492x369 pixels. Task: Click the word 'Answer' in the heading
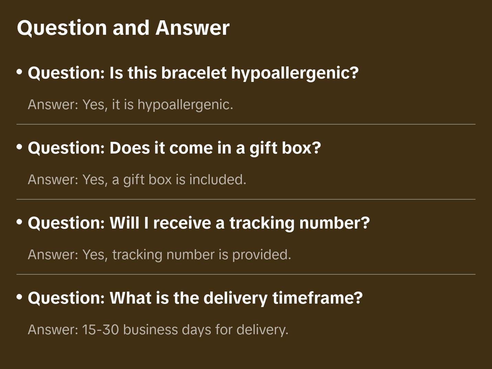(192, 28)
